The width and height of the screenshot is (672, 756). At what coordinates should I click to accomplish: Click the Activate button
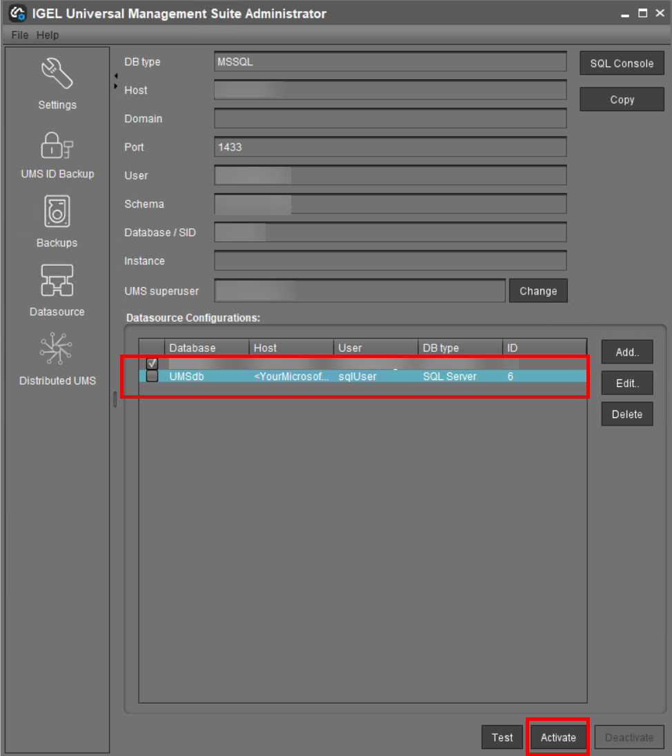click(558, 737)
